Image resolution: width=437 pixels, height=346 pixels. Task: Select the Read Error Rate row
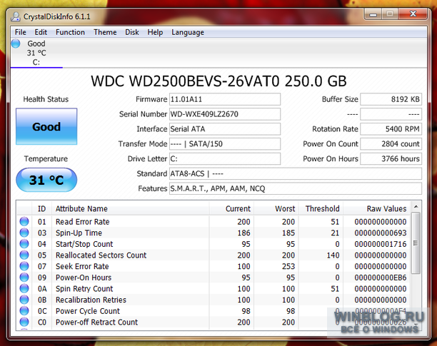pyautogui.click(x=214, y=222)
